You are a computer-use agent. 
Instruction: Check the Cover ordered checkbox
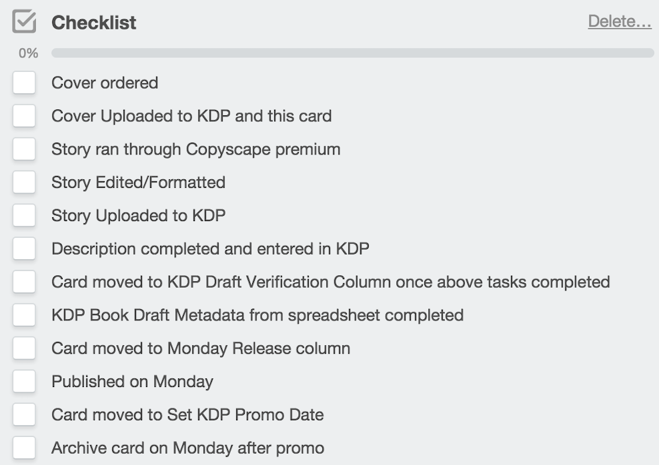coord(24,83)
